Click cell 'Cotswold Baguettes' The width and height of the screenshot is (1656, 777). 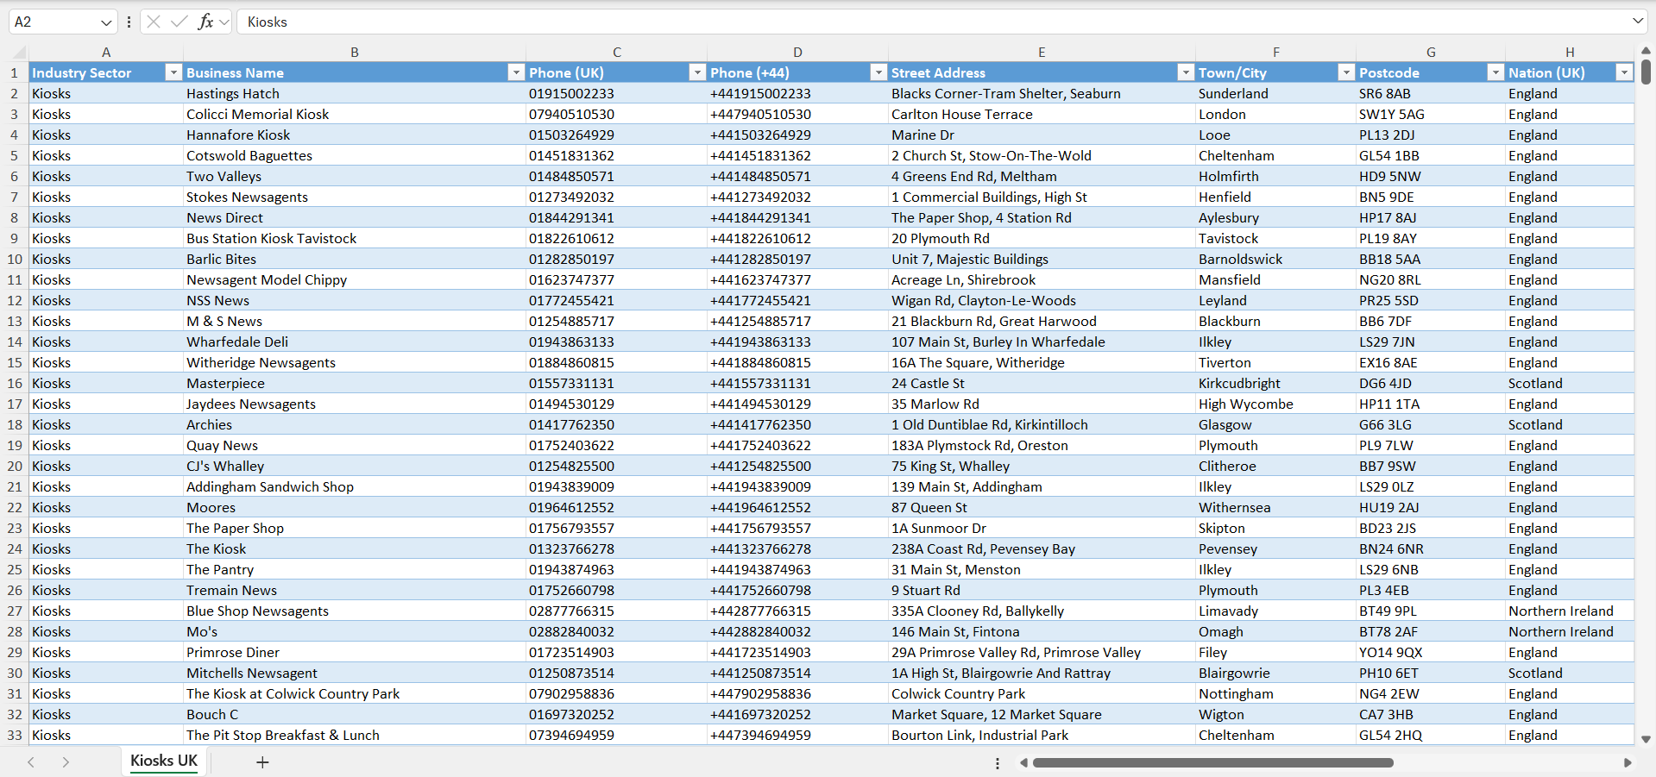pyautogui.click(x=355, y=155)
